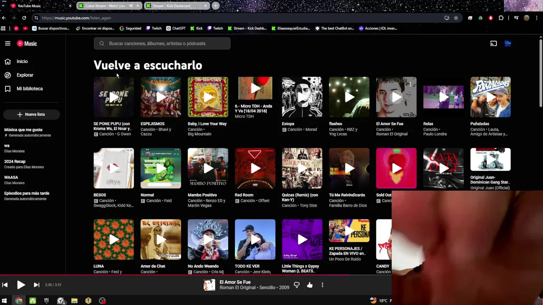Play Tú Me Reivindicarás cover
This screenshot has height=305, width=543.
pyautogui.click(x=349, y=168)
